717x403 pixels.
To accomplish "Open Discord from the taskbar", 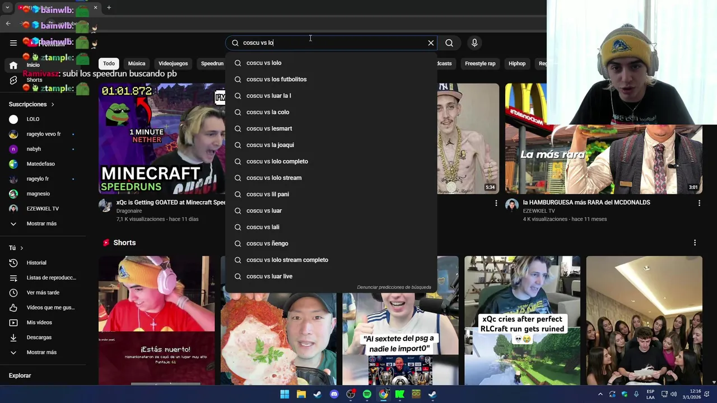I will [x=334, y=394].
